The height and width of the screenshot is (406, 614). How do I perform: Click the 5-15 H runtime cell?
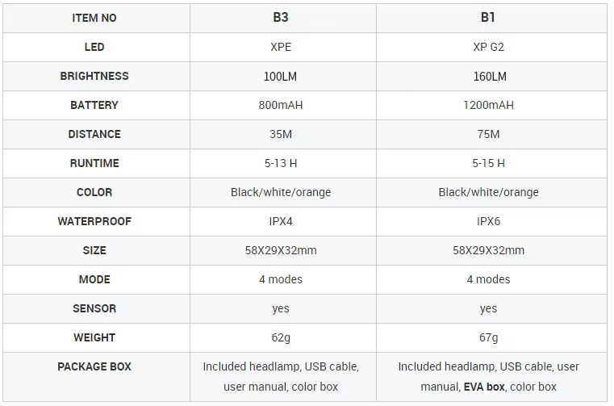click(x=488, y=163)
